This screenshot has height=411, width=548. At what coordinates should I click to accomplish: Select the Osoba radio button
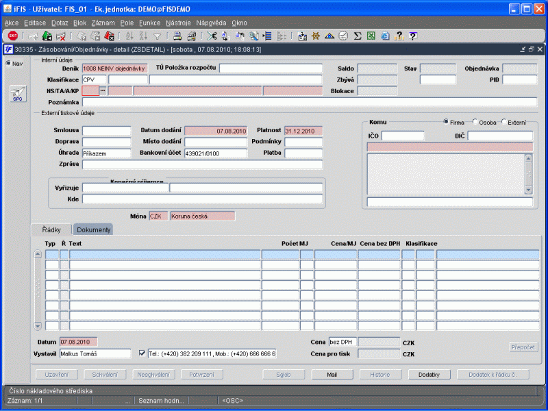(x=475, y=122)
